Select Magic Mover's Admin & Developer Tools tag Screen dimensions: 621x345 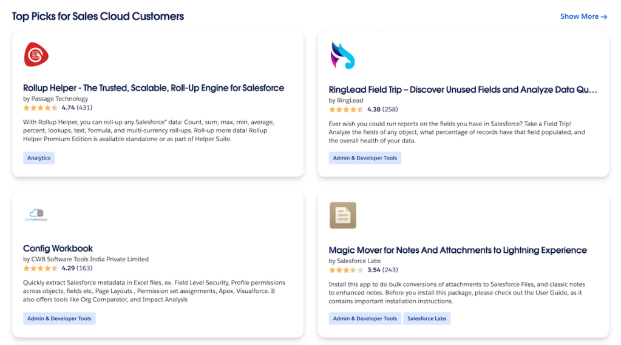click(365, 318)
